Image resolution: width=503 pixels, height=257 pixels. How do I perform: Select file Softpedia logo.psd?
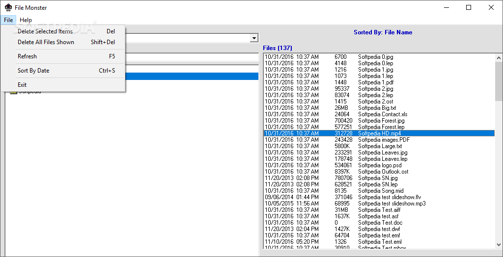pyautogui.click(x=379, y=165)
